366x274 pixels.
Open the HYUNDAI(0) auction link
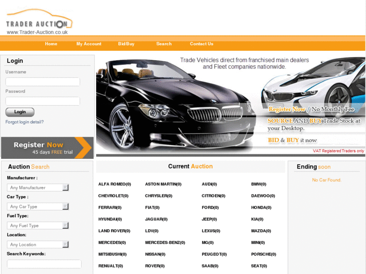tap(110, 219)
